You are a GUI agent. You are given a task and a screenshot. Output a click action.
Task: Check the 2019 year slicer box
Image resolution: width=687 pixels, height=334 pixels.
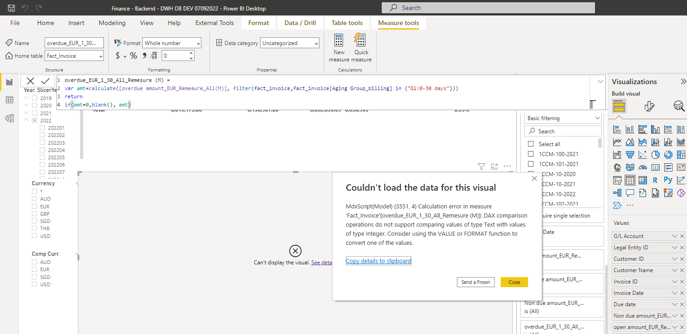[x=35, y=98]
